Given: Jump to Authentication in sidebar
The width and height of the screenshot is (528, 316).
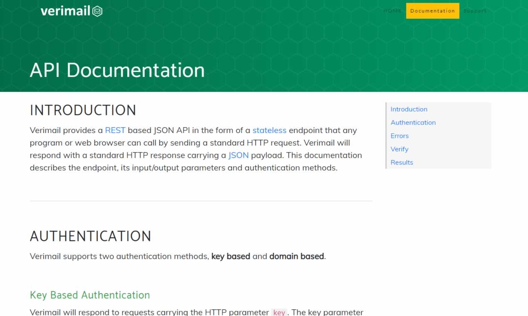Looking at the screenshot, I should [413, 123].
